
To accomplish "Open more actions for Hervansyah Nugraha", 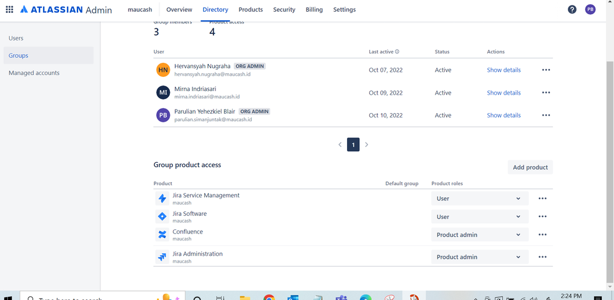I will (x=546, y=70).
